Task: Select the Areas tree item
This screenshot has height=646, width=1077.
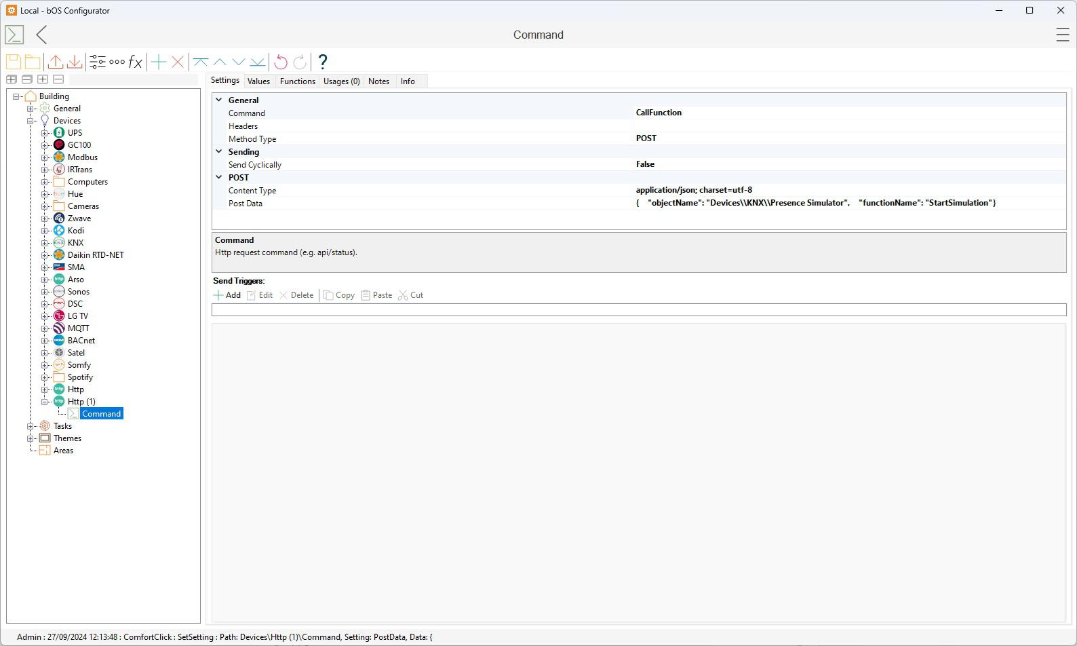Action: click(63, 451)
